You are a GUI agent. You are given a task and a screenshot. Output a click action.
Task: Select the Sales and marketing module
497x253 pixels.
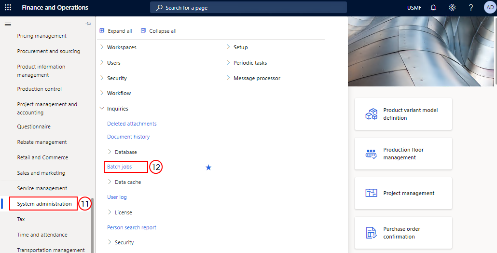41,173
